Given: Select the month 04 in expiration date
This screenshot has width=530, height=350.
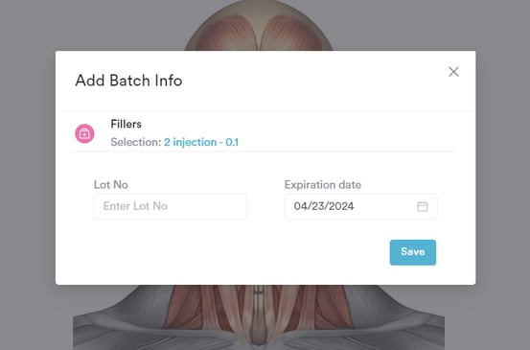Looking at the screenshot, I should (299, 206).
